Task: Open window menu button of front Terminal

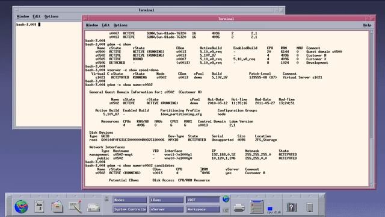Action: pos(85,19)
